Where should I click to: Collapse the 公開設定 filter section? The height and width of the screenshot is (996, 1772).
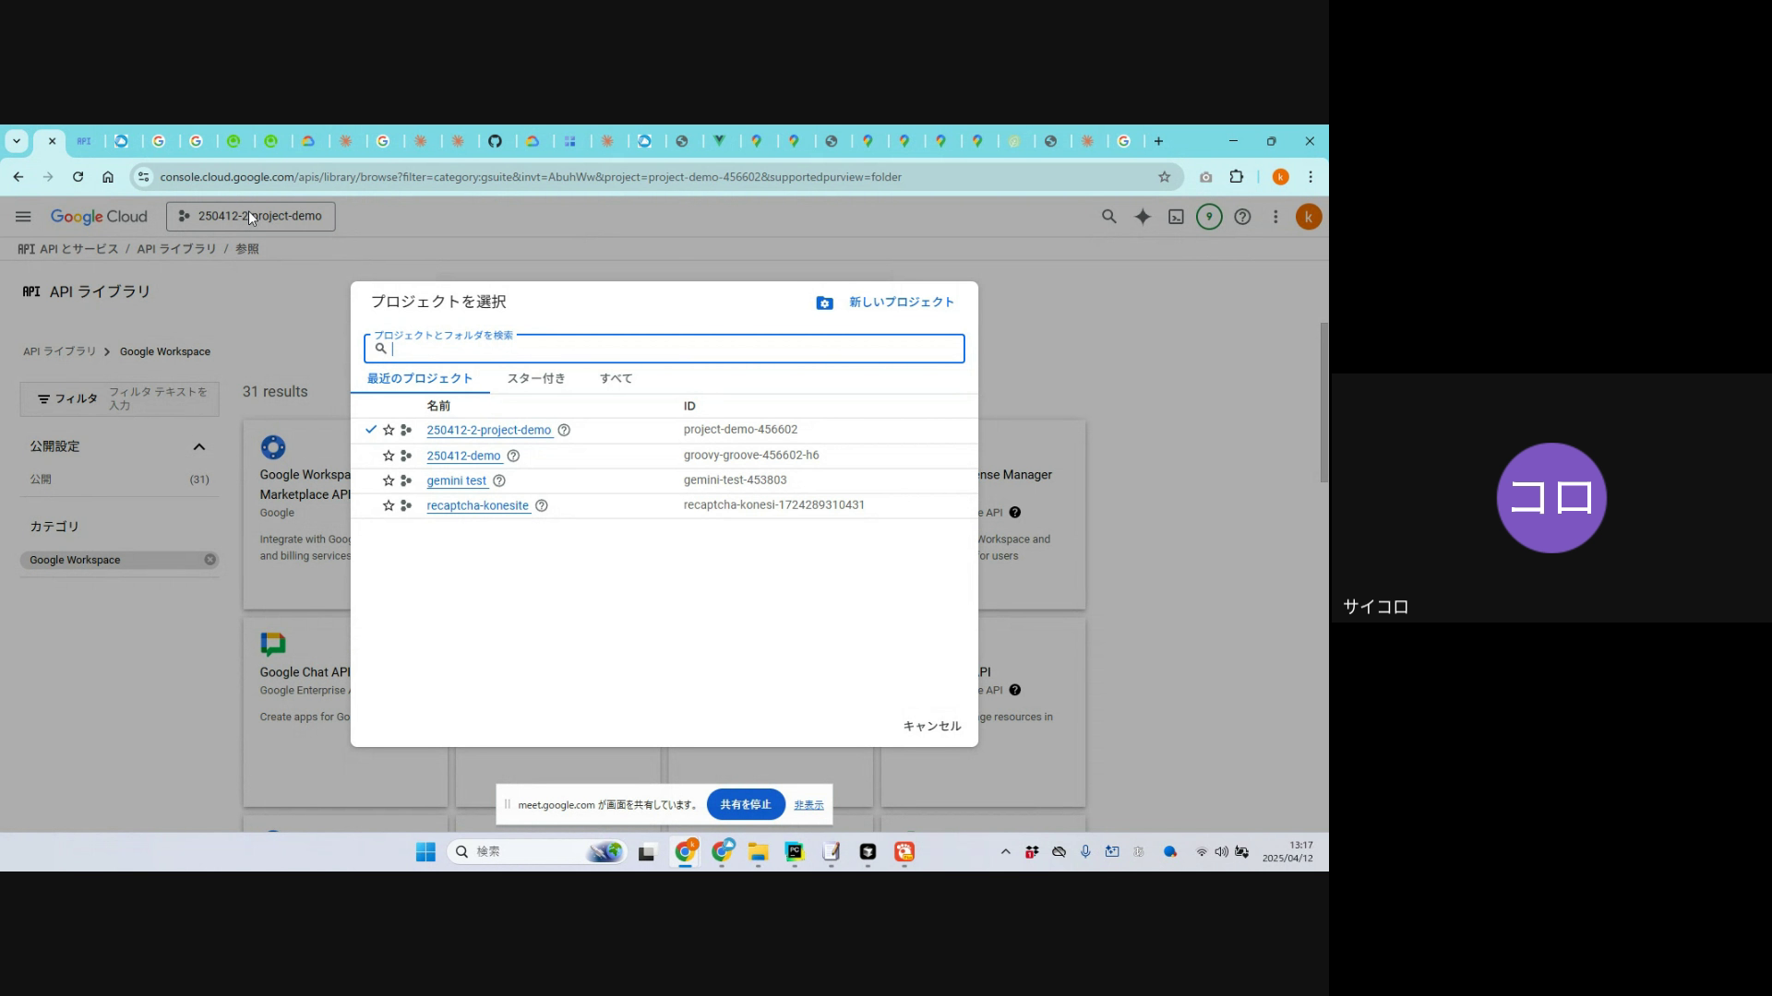tap(198, 446)
